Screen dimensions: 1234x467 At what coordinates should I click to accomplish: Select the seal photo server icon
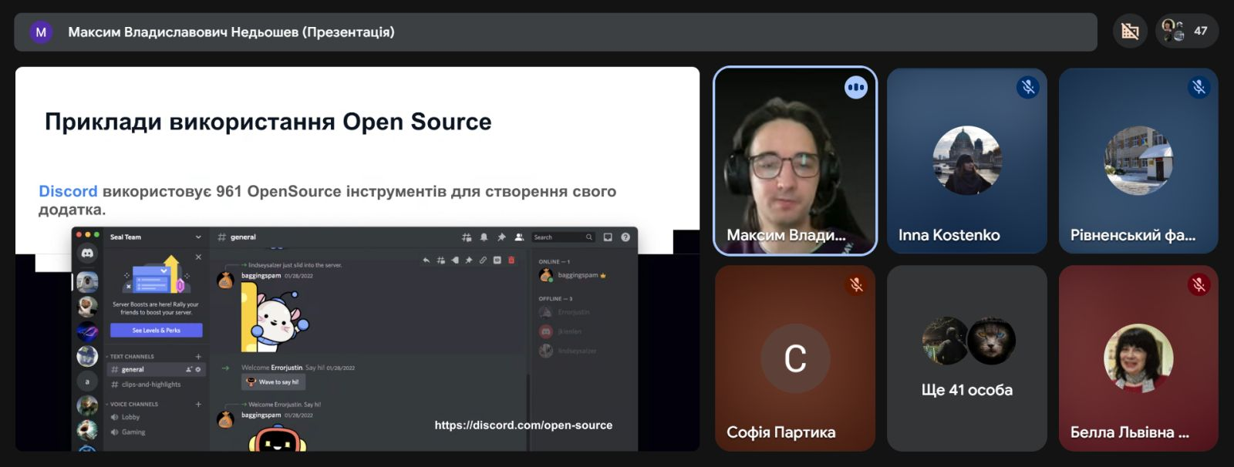point(87,281)
